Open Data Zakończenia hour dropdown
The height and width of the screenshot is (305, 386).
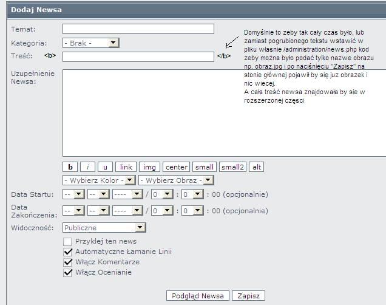(162, 211)
